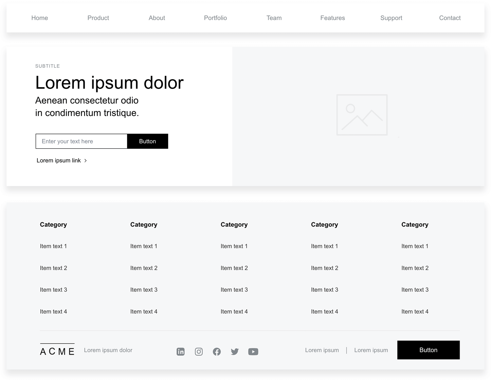Open the Portfolio nav item
491x380 pixels.
point(215,18)
